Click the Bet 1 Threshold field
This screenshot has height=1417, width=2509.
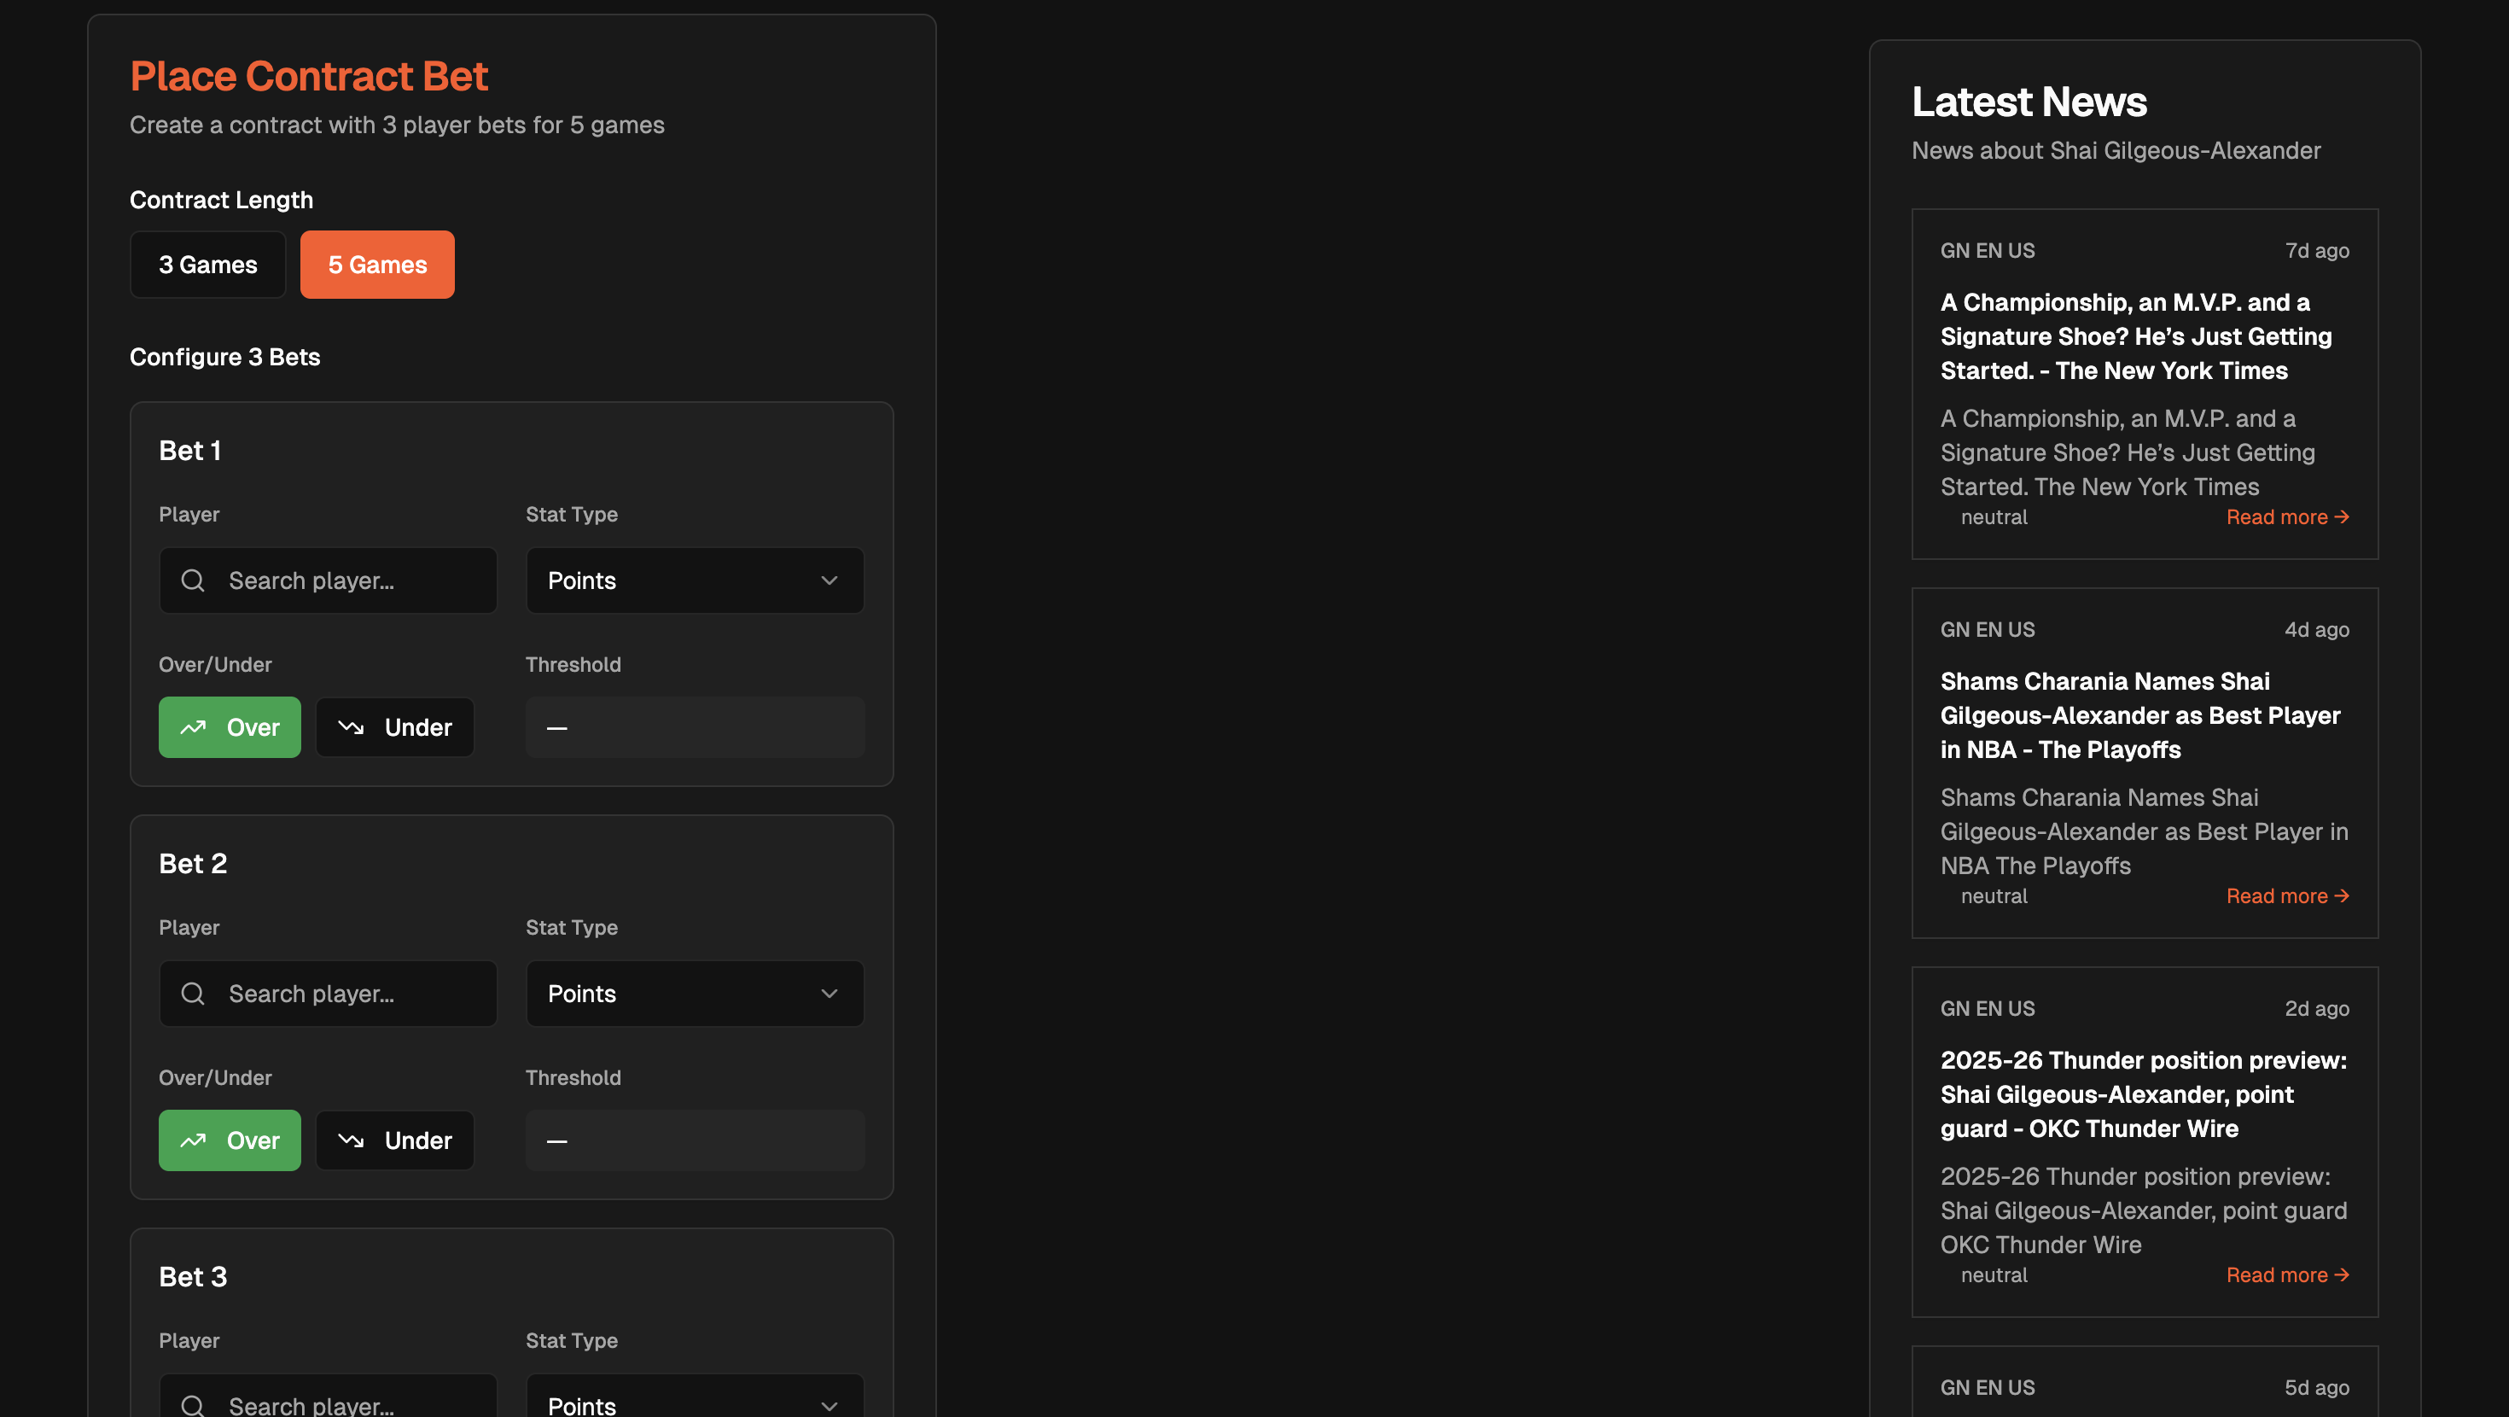(695, 727)
